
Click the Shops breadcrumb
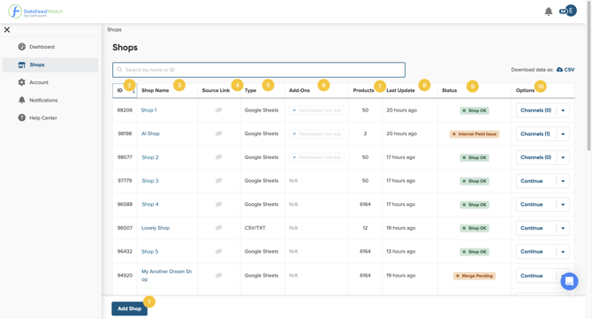click(114, 29)
